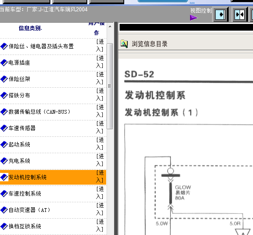Enter the CAN-BUS data bus section via [进入]
The height and width of the screenshot is (235, 253).
pos(100,111)
